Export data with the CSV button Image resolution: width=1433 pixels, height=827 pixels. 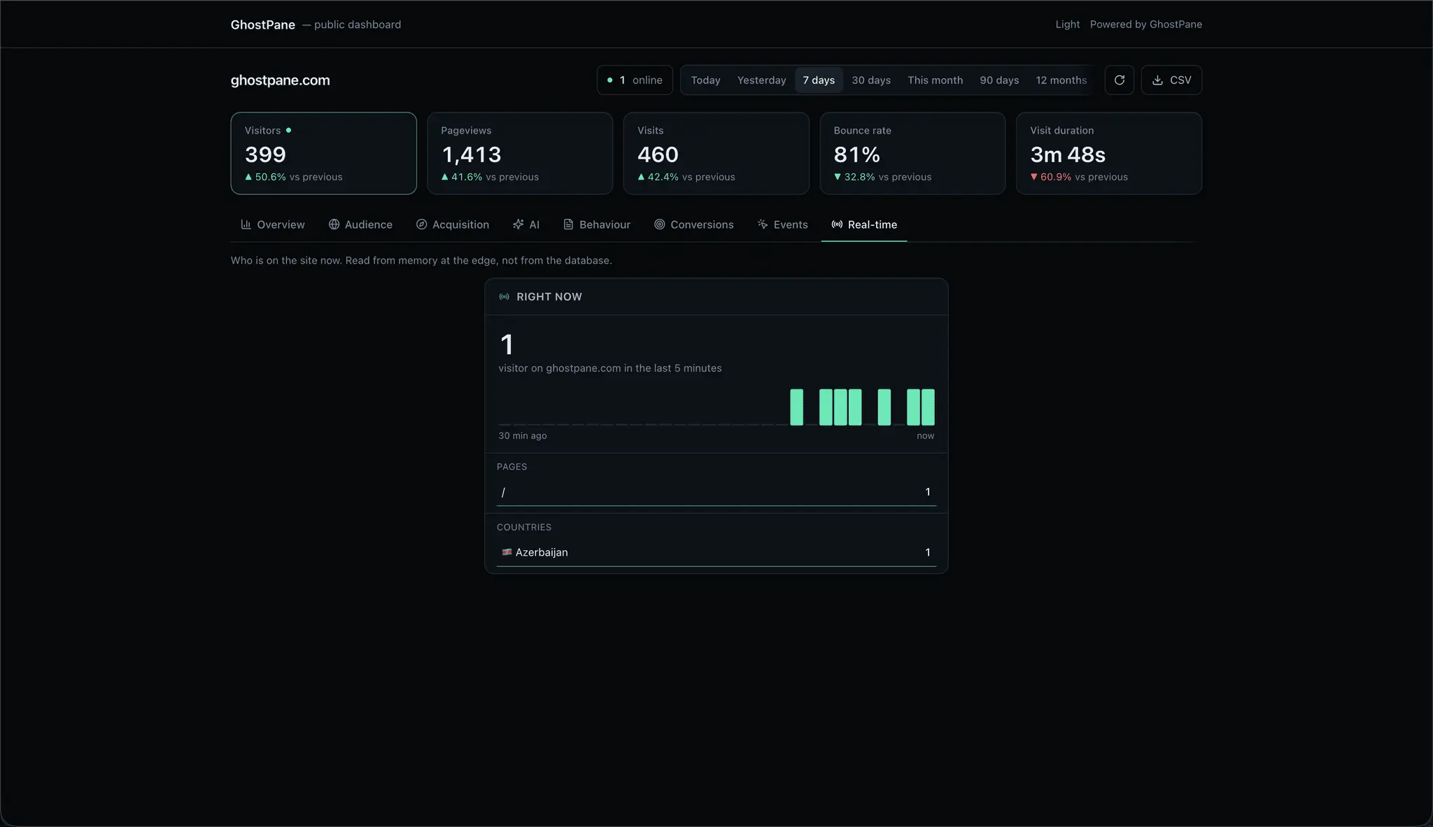[1171, 80]
